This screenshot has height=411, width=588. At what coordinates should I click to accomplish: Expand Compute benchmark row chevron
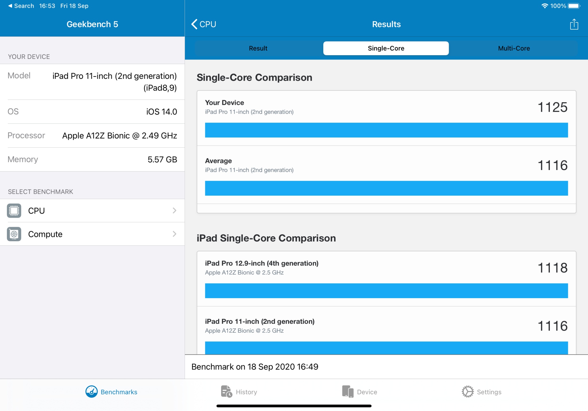(x=174, y=234)
